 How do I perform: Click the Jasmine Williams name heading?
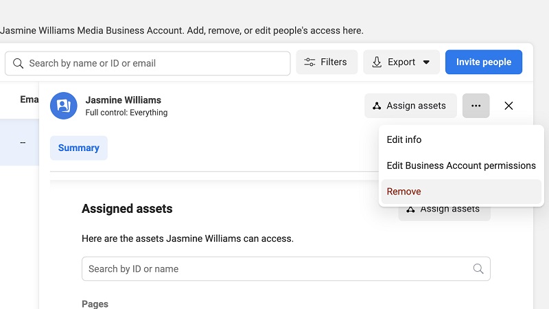click(123, 100)
